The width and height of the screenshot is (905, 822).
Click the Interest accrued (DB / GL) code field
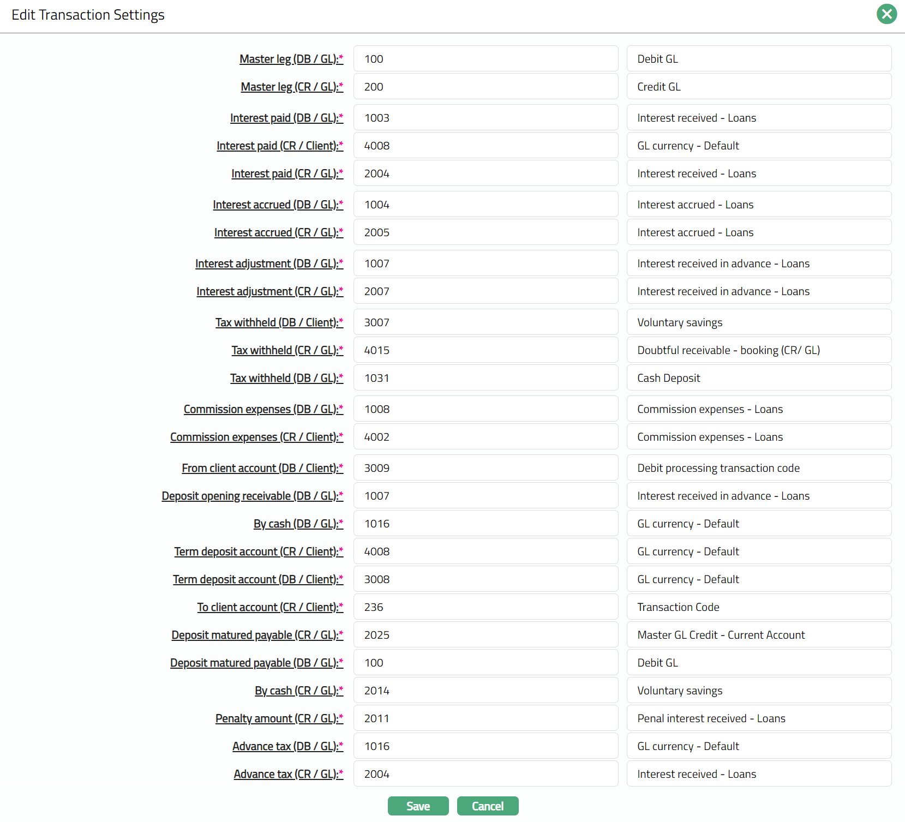pos(486,205)
